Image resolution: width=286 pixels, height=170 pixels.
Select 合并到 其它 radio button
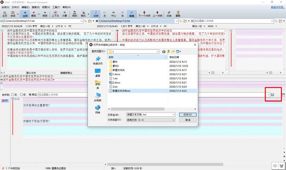click(x=30, y=95)
